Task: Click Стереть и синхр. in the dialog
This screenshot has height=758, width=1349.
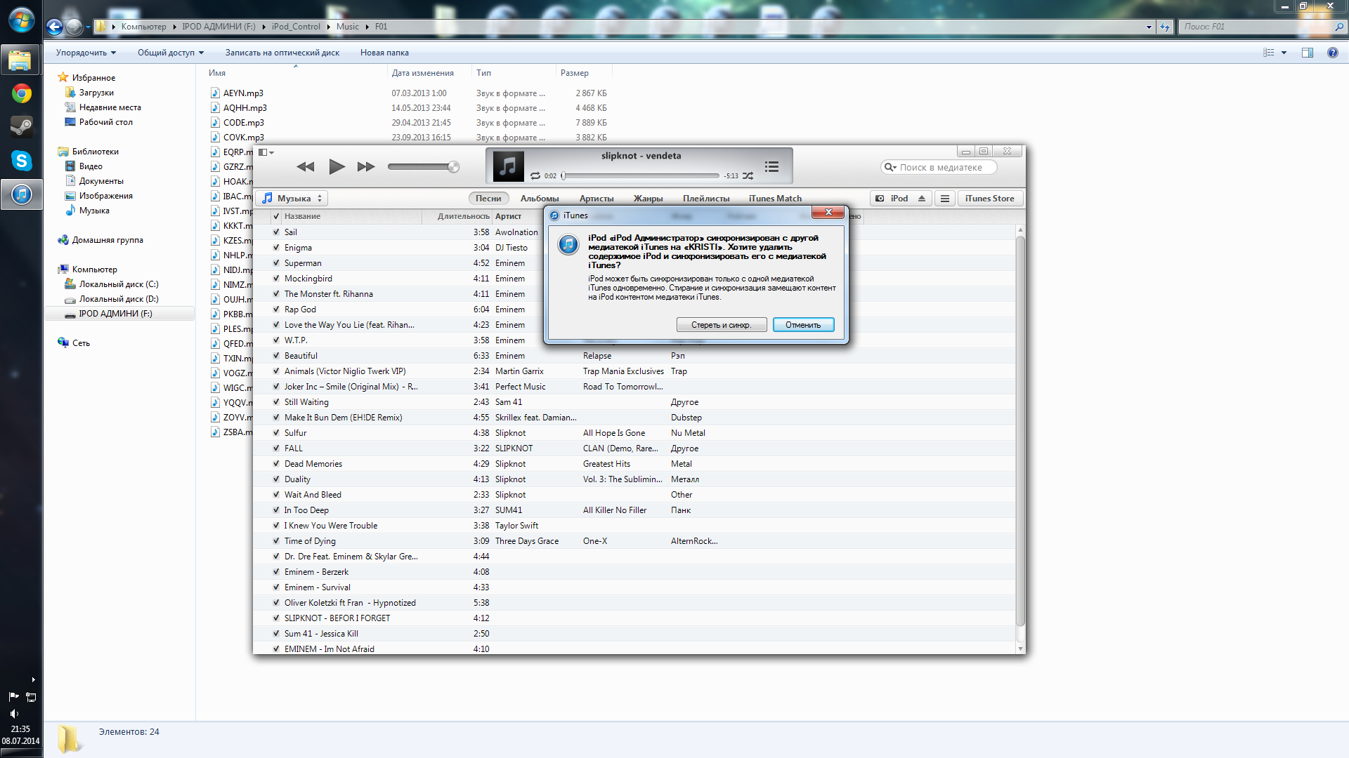Action: (x=721, y=325)
